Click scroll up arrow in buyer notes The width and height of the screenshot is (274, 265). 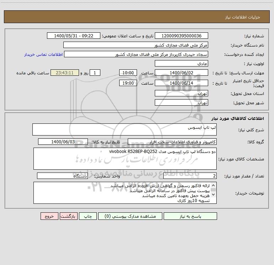click(213, 185)
